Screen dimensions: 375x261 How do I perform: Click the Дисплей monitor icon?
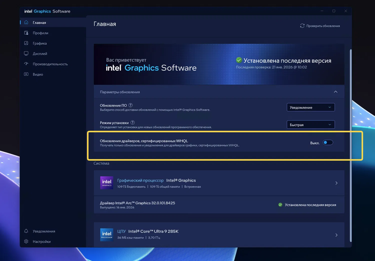pos(26,53)
